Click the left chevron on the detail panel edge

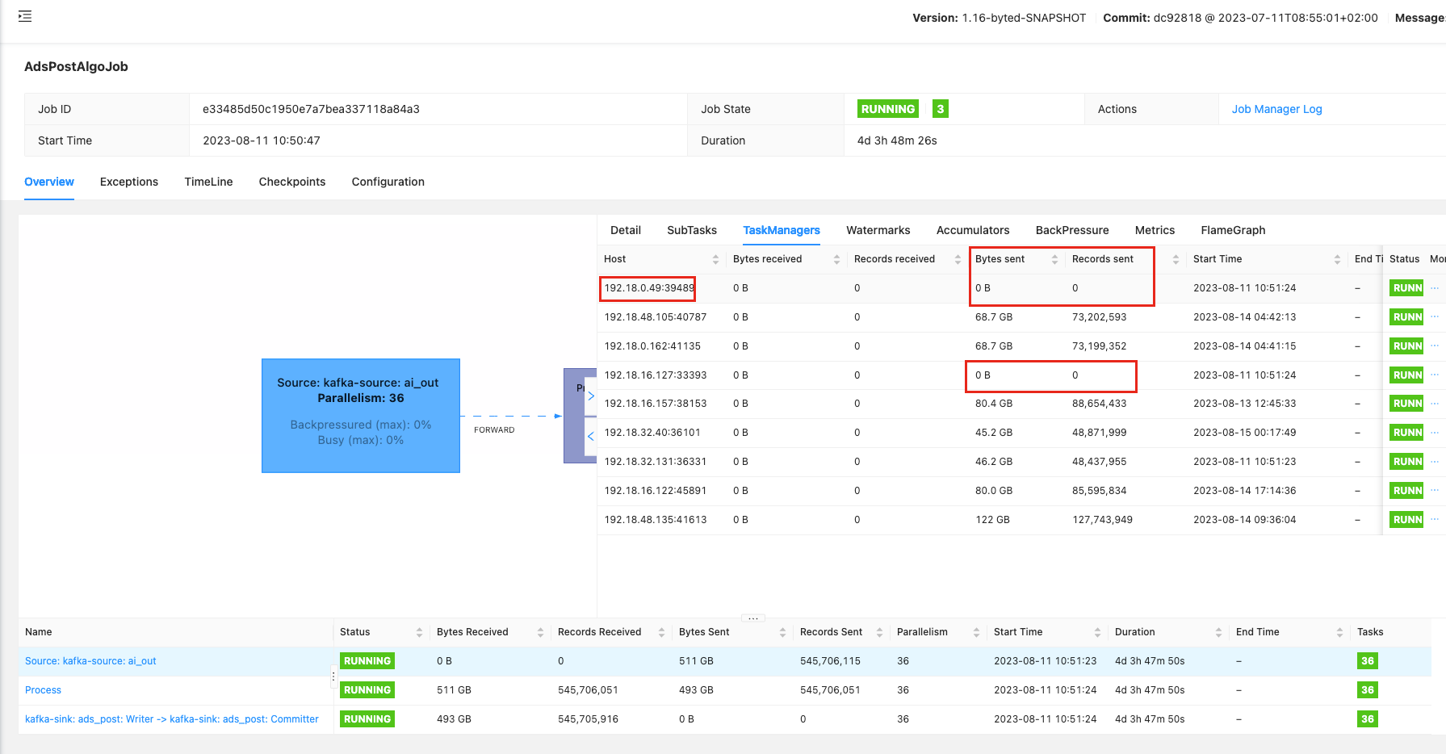click(590, 437)
